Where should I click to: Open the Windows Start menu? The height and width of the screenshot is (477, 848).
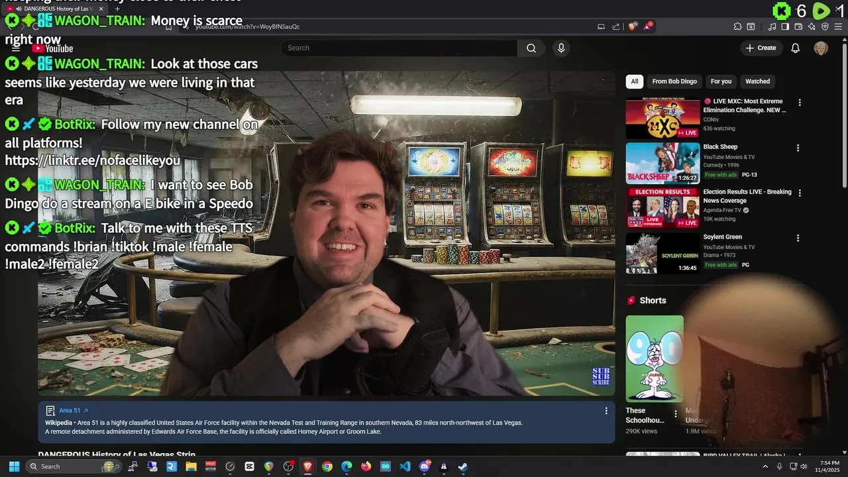coord(14,466)
